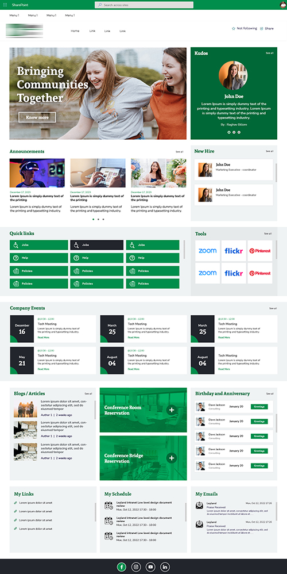
Task: Open the first Menu 1 item in top bar
Action: pos(14,16)
